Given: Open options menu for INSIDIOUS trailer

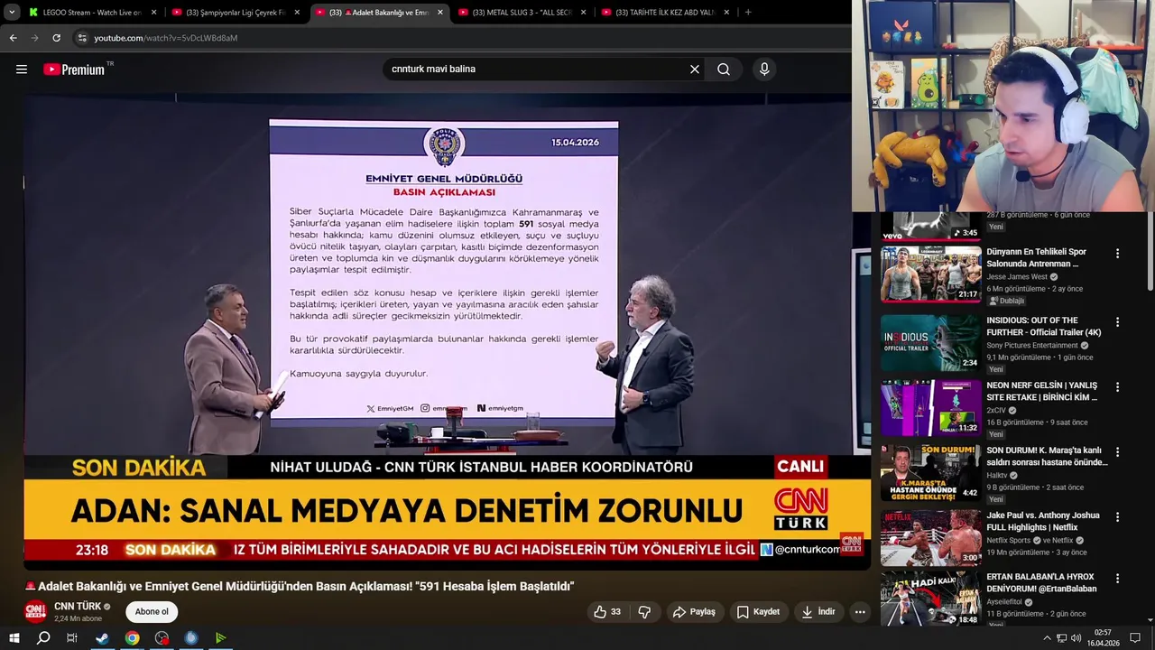Looking at the screenshot, I should point(1117,322).
